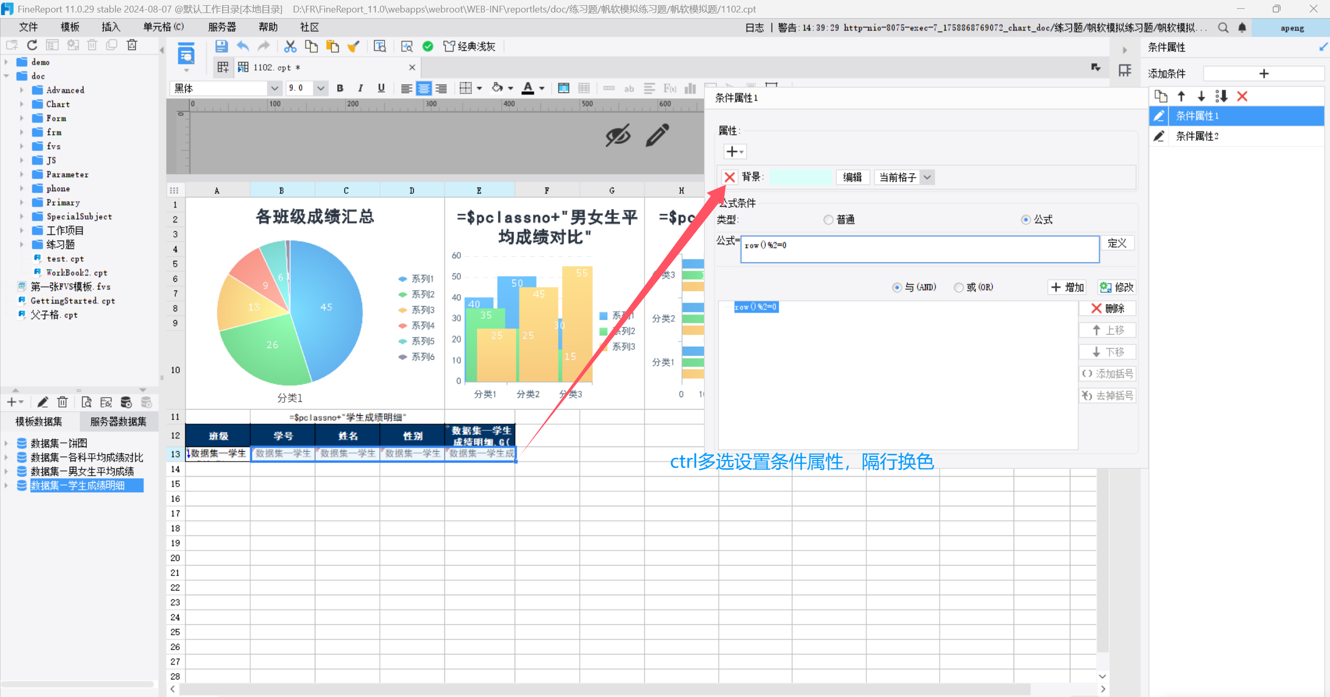Open the font name 黑体 dropdown
The width and height of the screenshot is (1330, 697).
click(x=274, y=88)
